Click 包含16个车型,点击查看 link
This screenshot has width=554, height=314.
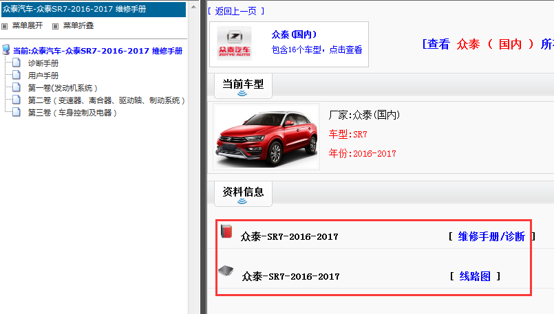[317, 49]
